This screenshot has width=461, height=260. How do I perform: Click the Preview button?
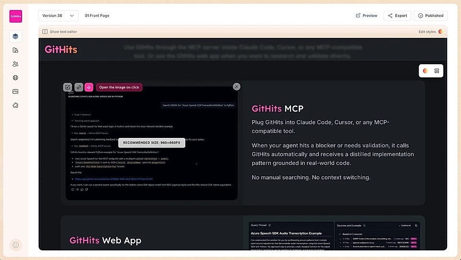click(x=366, y=15)
